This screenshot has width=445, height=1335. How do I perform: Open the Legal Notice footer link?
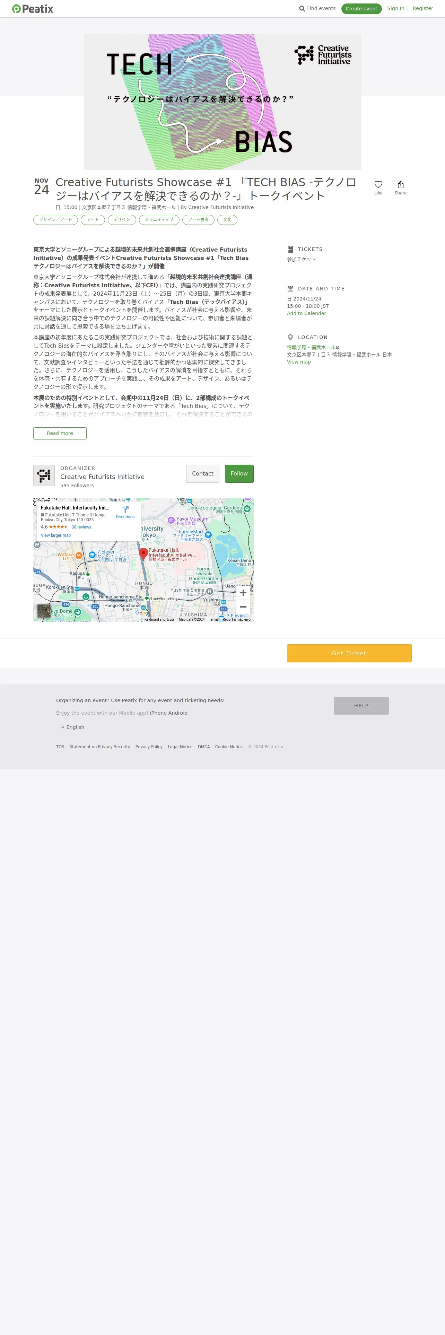coord(180,747)
